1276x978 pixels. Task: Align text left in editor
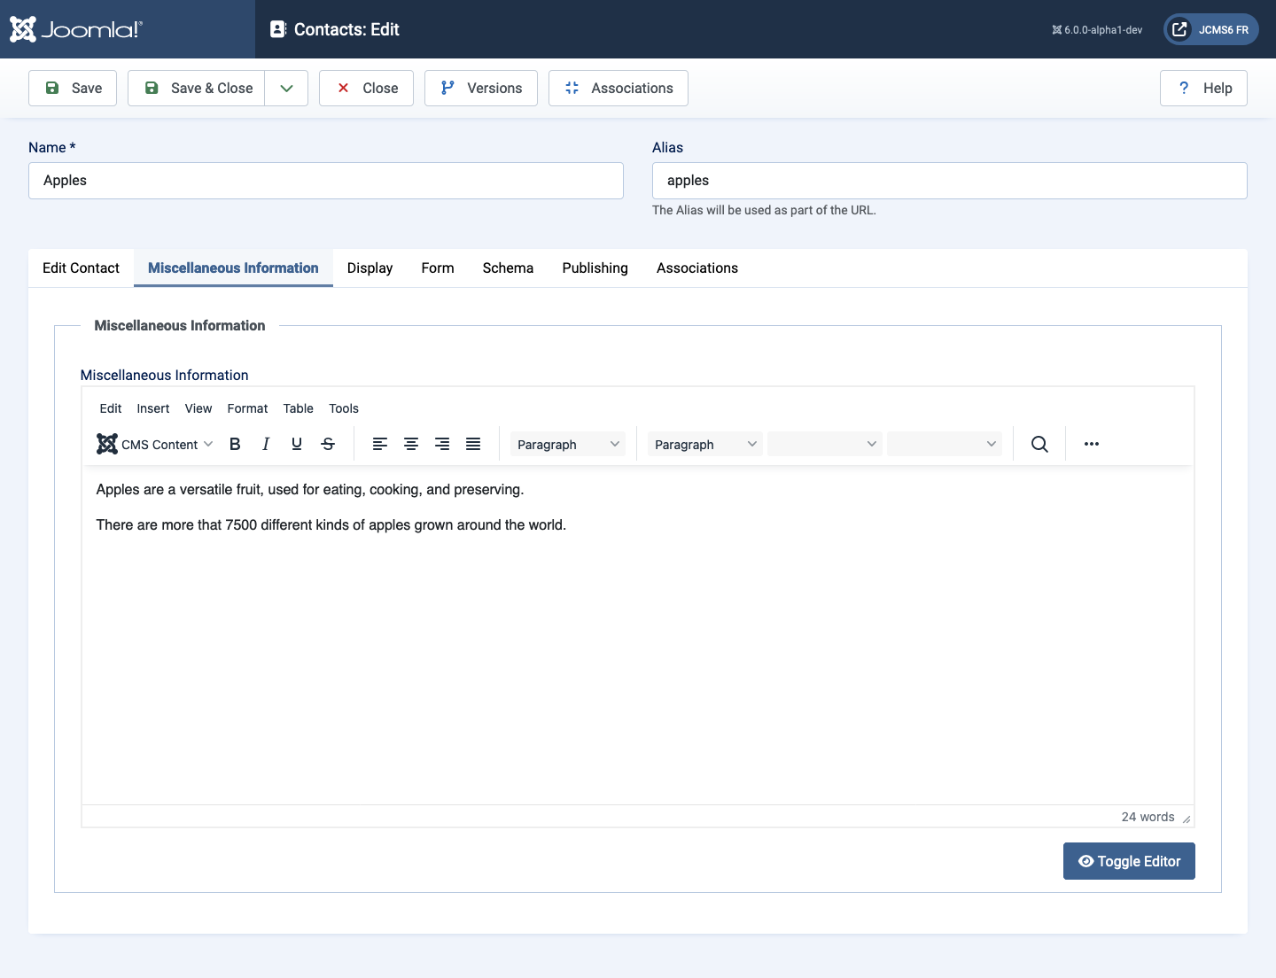[x=380, y=444]
